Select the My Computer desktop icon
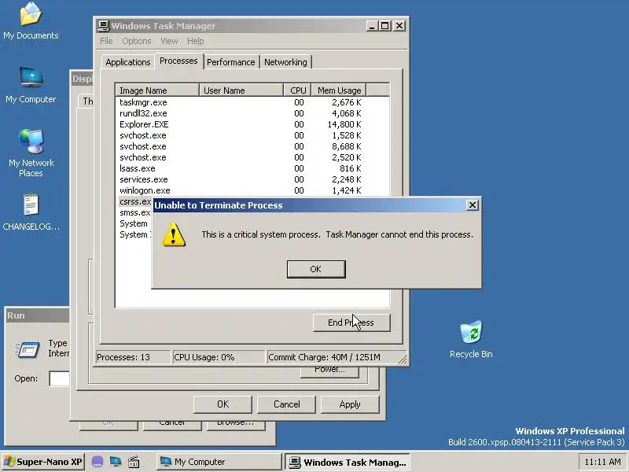The height and width of the screenshot is (472, 629). tap(31, 85)
